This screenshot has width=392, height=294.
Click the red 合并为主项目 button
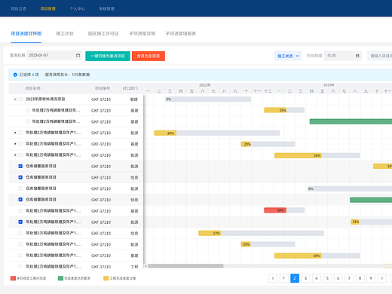[149, 56]
